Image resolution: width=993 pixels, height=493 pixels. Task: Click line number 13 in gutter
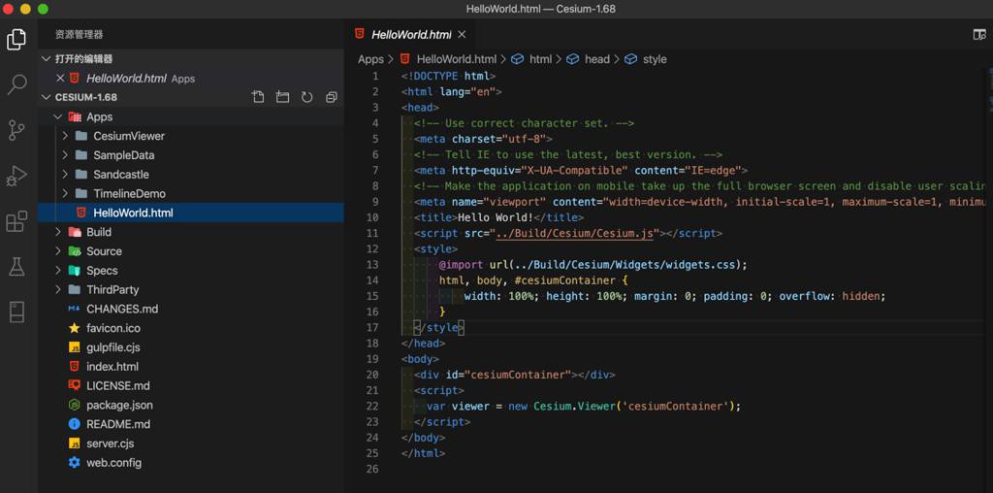pyautogui.click(x=372, y=264)
